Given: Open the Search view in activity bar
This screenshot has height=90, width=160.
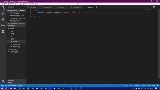Looking at the screenshot, I should 3,14.
